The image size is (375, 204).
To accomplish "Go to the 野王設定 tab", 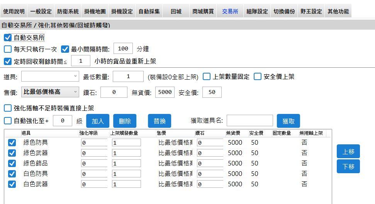I will click(x=311, y=12).
